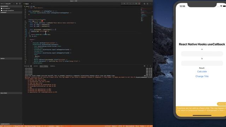The width and height of the screenshot is (226, 127).
Task: Open the debug console icon in the debug header
Action: tap(20, 4)
